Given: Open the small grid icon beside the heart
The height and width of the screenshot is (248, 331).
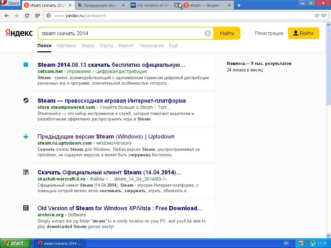Looking at the screenshot, I should [317, 15].
